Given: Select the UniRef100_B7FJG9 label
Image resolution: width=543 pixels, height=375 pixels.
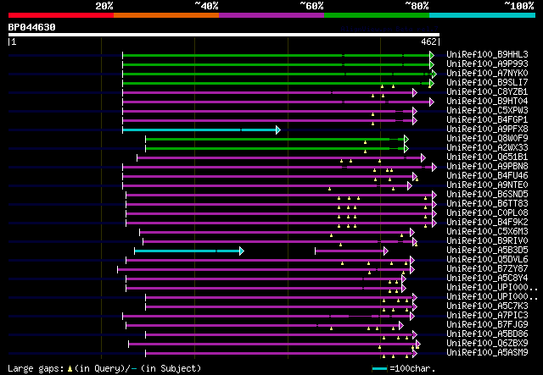Looking at the screenshot, I should coord(487,325).
